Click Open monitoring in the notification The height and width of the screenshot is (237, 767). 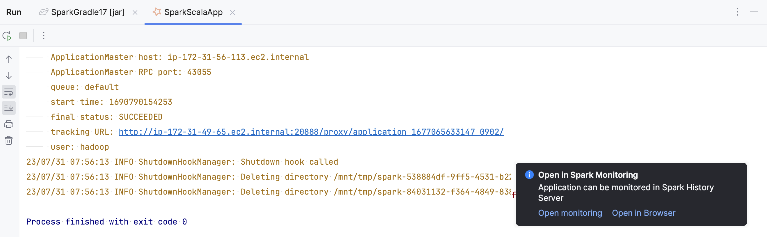tap(570, 213)
